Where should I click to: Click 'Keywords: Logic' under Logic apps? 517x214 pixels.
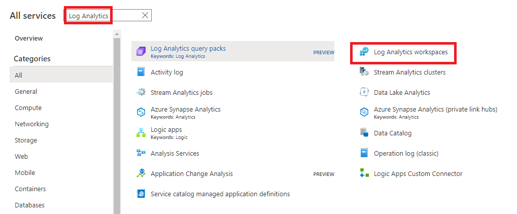click(169, 137)
